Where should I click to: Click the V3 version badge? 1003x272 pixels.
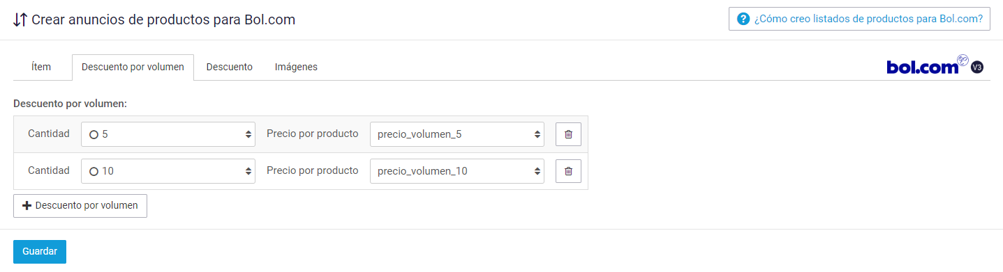click(x=977, y=67)
